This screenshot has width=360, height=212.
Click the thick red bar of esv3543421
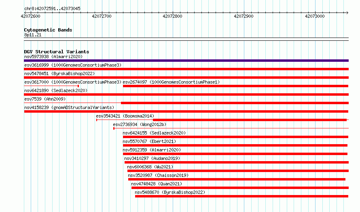250,120
